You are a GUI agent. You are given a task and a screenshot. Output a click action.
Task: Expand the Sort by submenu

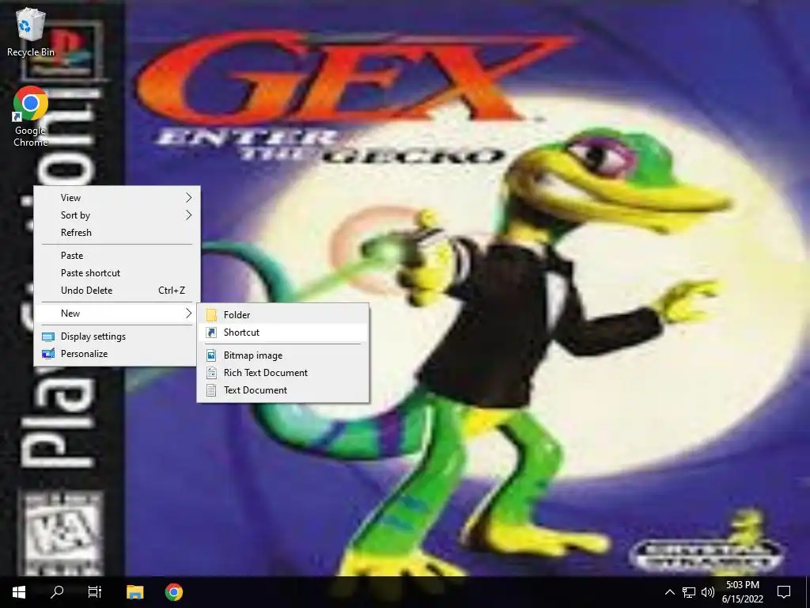tap(117, 215)
